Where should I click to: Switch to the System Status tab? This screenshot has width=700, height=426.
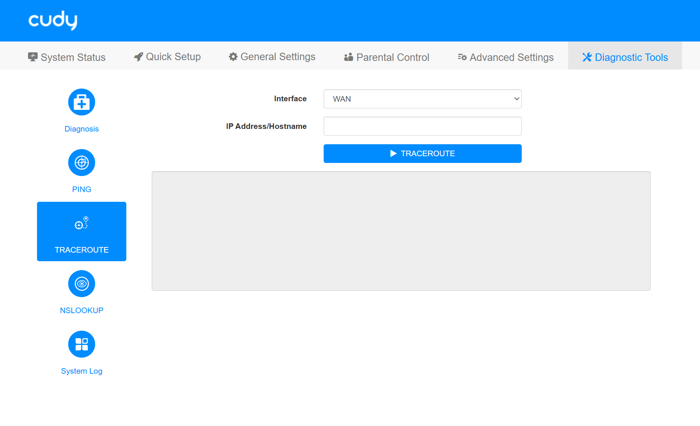(x=67, y=57)
